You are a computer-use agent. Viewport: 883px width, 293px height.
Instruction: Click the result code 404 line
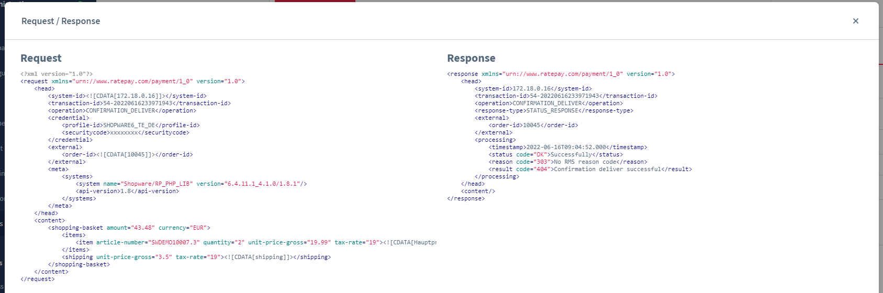[590, 169]
